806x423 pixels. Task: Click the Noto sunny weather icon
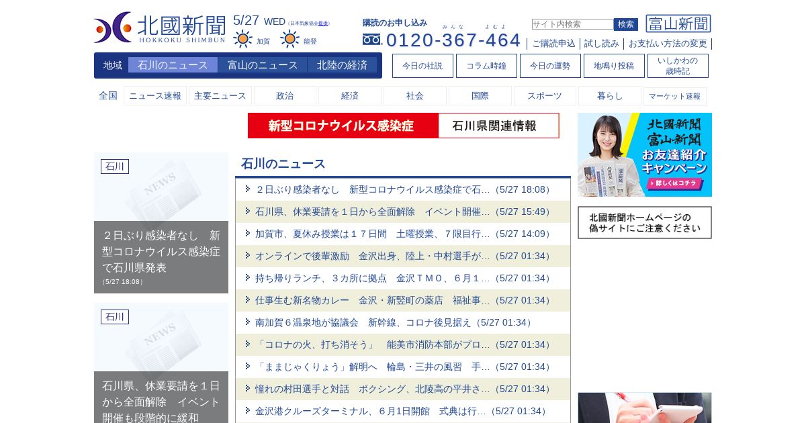pyautogui.click(x=289, y=39)
